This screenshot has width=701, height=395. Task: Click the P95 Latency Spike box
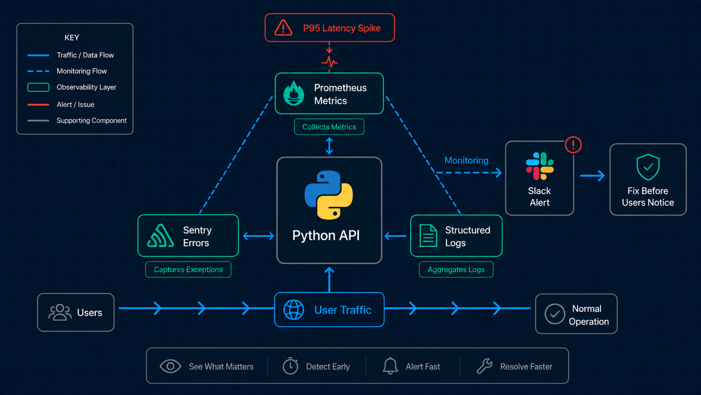point(330,28)
